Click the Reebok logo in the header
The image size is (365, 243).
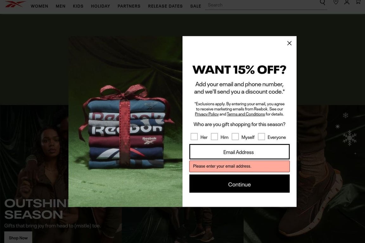point(15,4)
